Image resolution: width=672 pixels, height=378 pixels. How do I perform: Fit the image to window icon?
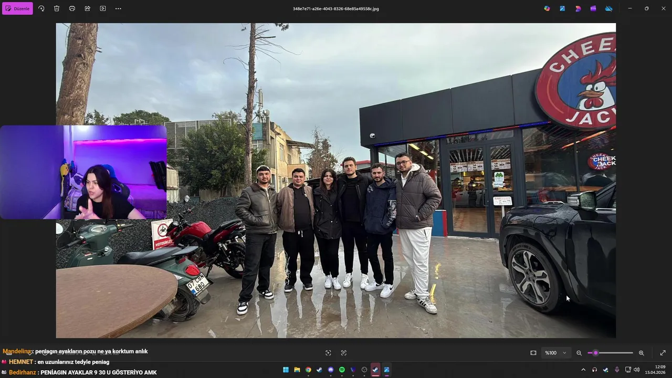click(x=533, y=353)
